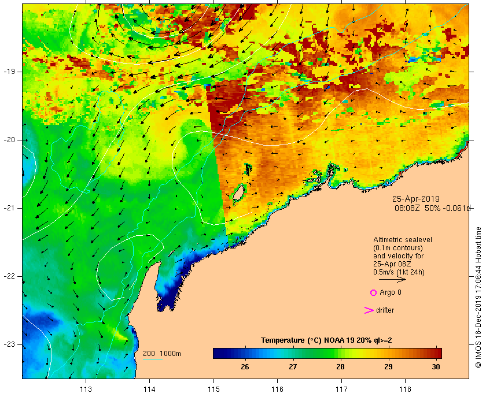Click the 'Argo 0' legend label
Image resolution: width=486 pixels, height=393 pixels.
tap(390, 292)
